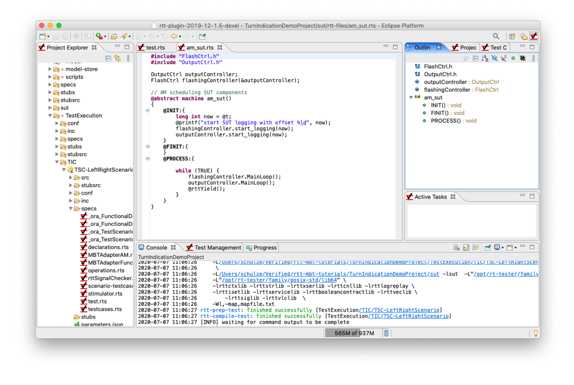Open the /opt/rt-tester/family/posix-std/lib64 link
Screen dimensions: 574x385
(279, 280)
